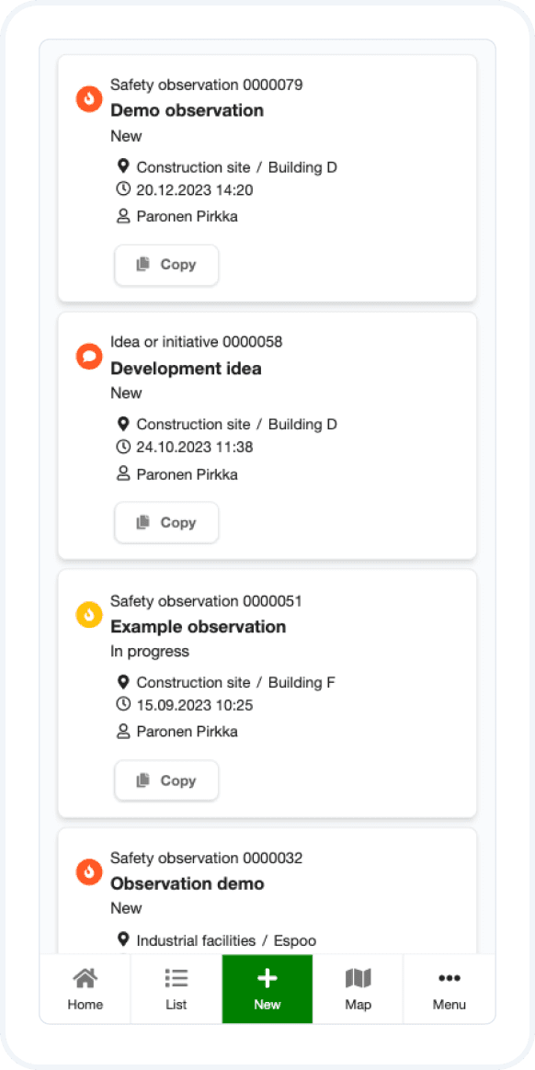Click Paronen Pirkka in Demo observation card
Screen dimensions: 535x1070
pos(187,217)
